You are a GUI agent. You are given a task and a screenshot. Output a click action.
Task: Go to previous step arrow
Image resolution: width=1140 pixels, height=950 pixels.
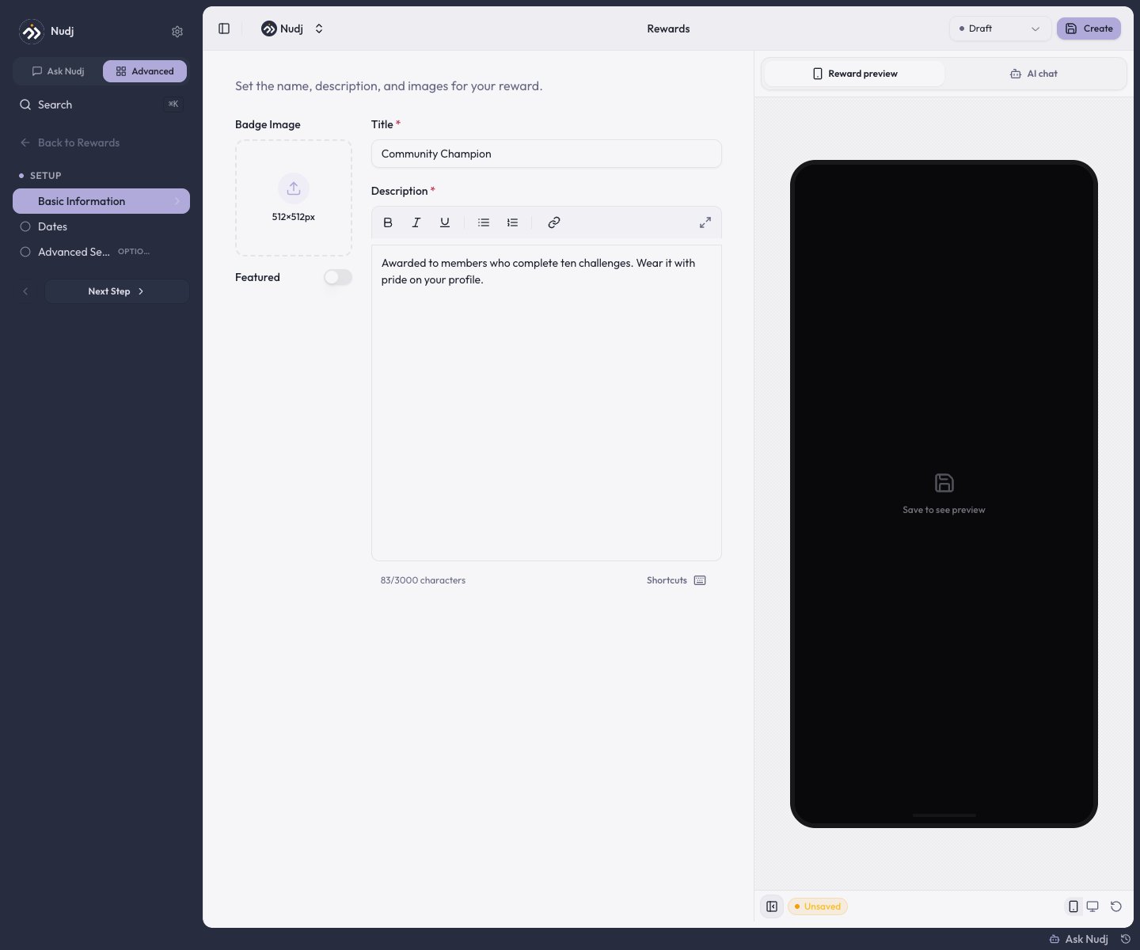pyautogui.click(x=25, y=291)
